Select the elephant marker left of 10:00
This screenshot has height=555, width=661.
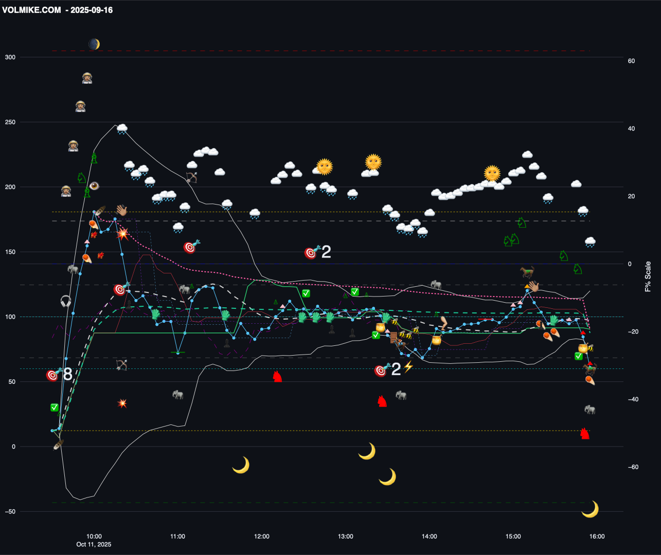pyautogui.click(x=73, y=269)
